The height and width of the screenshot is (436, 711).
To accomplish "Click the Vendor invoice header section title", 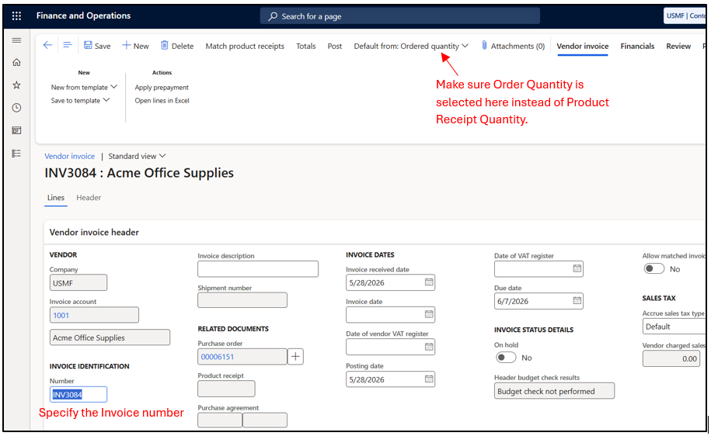I will click(x=94, y=232).
